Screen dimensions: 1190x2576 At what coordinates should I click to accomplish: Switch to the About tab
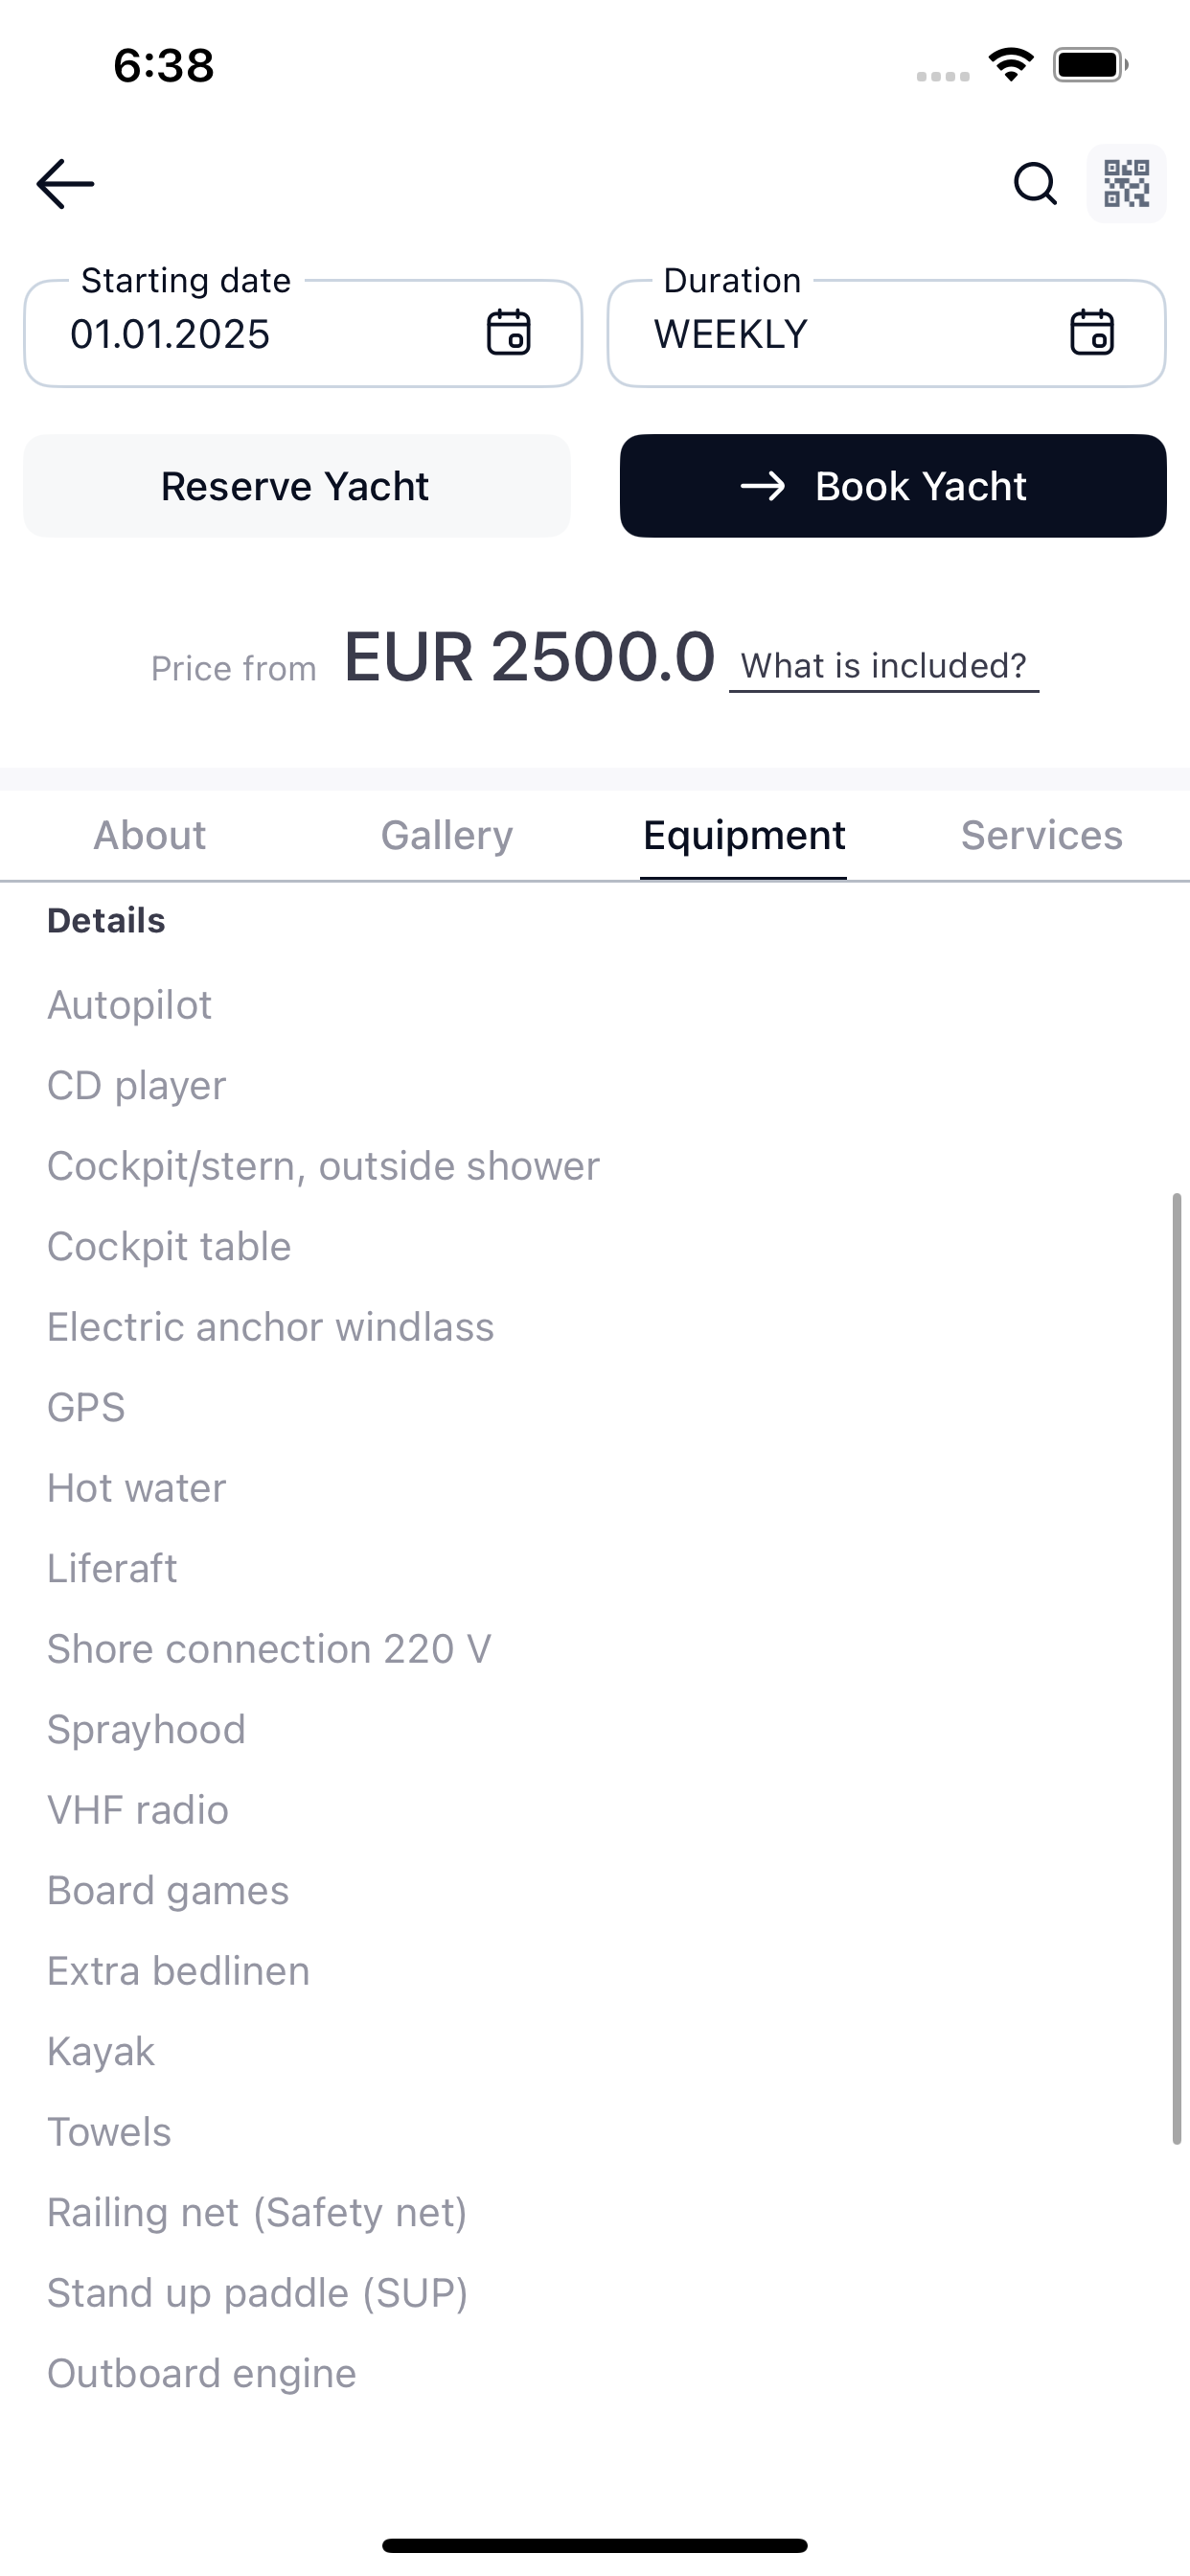tap(150, 835)
